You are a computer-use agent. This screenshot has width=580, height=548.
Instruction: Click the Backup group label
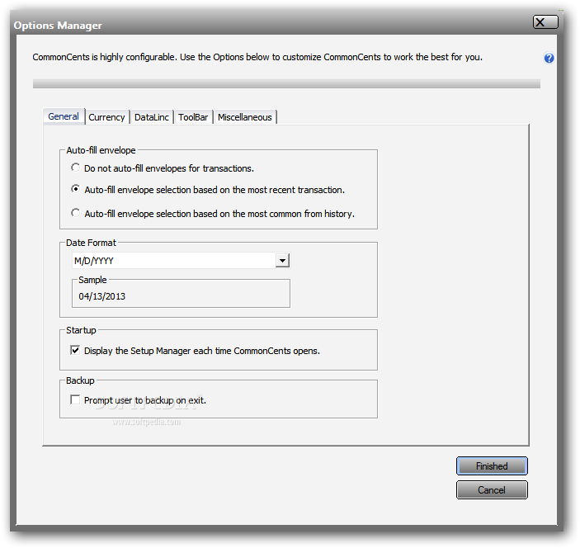tap(80, 380)
